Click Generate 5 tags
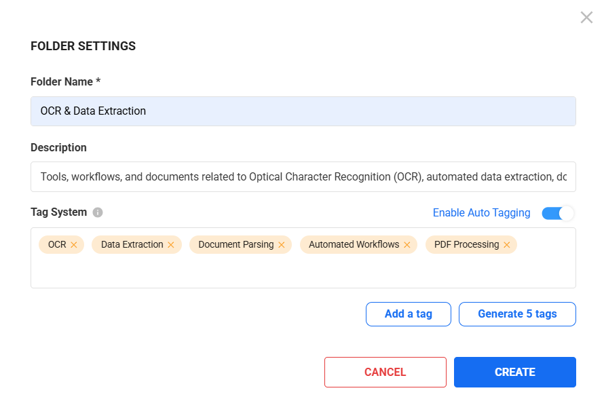The width and height of the screenshot is (604, 418). click(517, 314)
